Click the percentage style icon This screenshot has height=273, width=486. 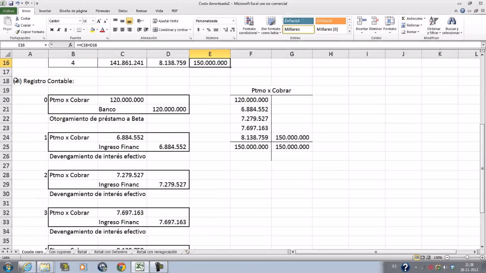(209, 30)
